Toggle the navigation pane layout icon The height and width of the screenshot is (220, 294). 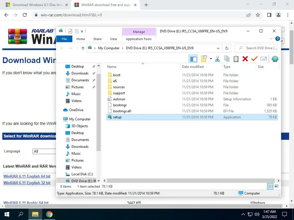(x=193, y=59)
